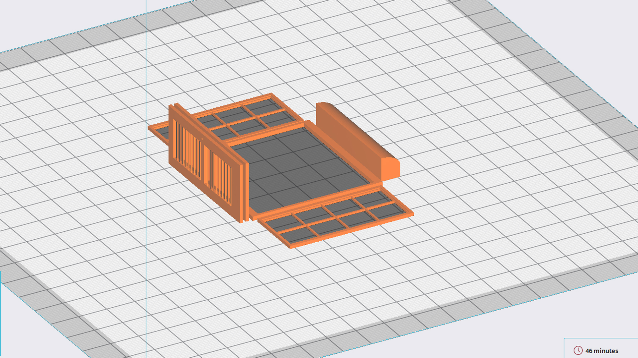Click the clock icon beside print time
Screen dimensions: 638x358
pos(578,350)
